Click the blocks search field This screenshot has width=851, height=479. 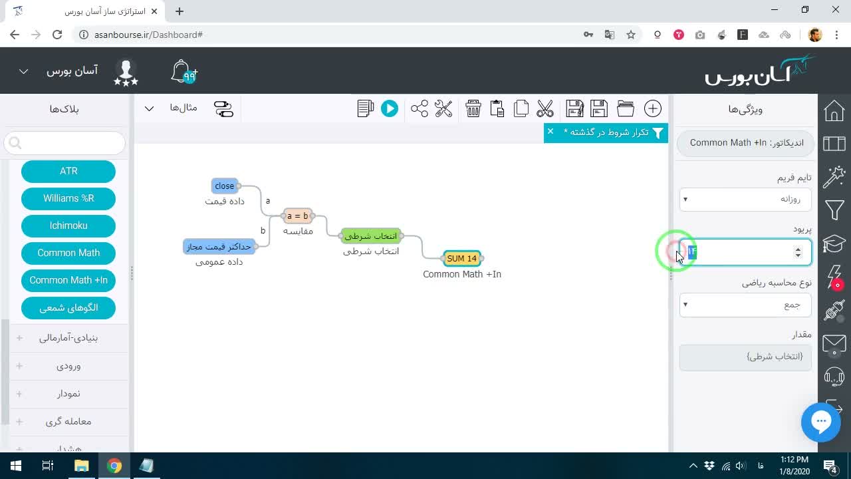[x=64, y=142]
